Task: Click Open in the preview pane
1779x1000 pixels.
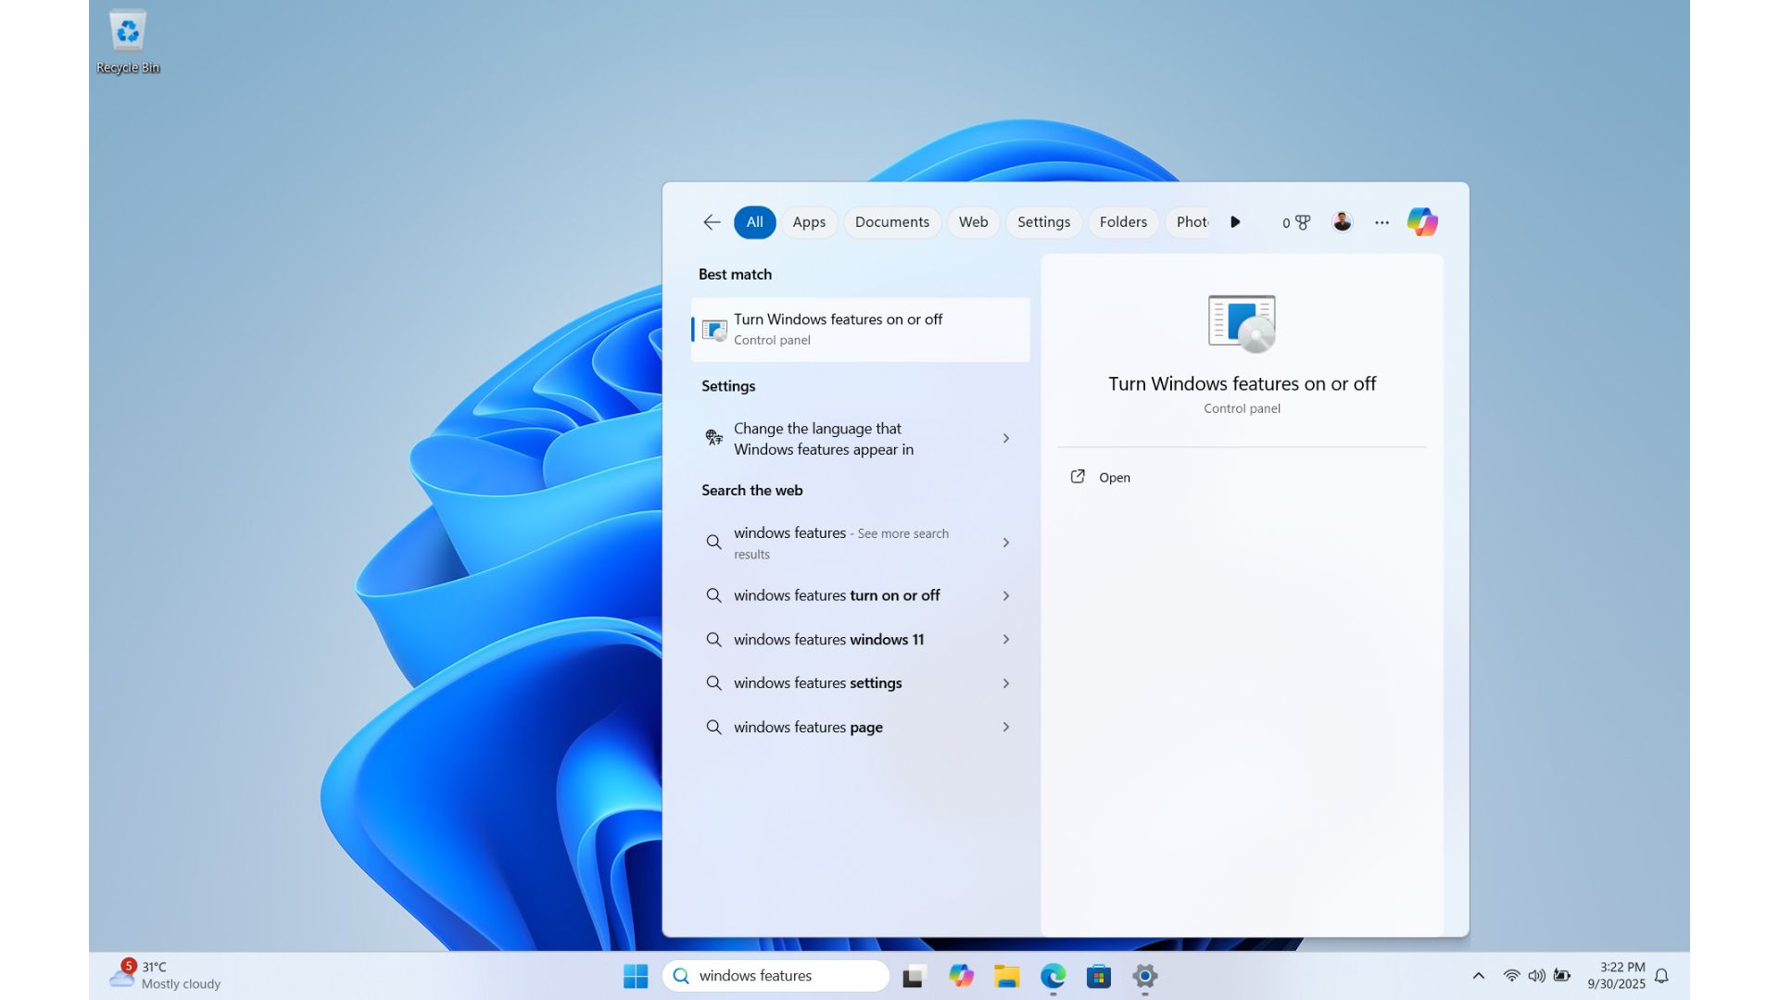Action: tap(1114, 478)
